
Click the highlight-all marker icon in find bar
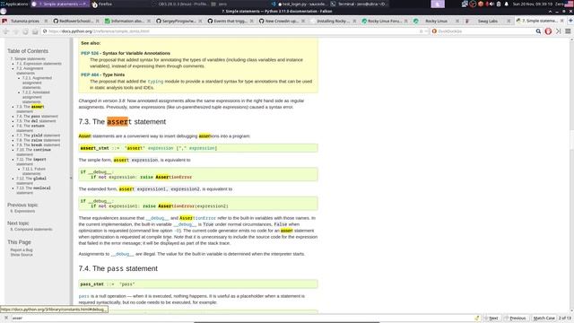[476, 318]
